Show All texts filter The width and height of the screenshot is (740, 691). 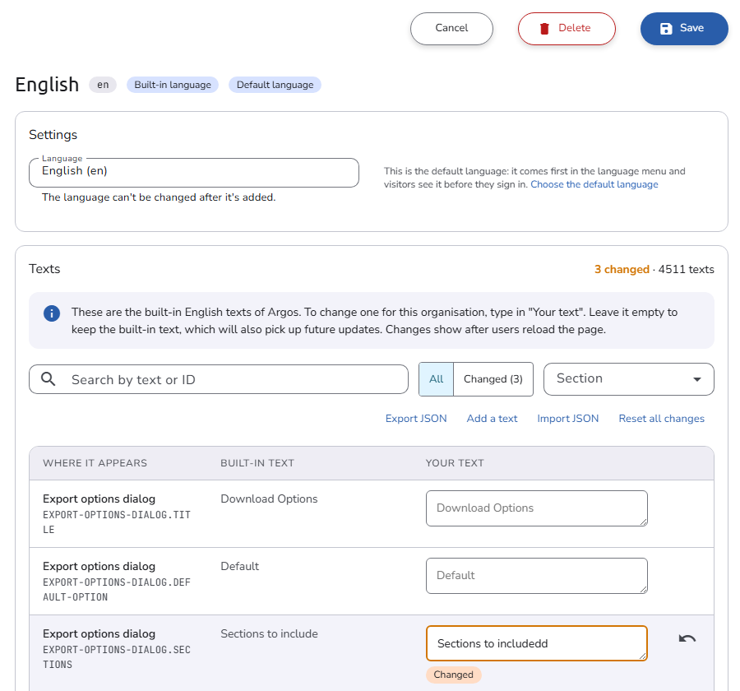(x=436, y=378)
